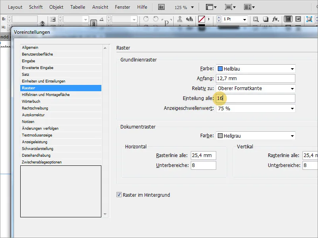Select Wörterbuch category
The height and width of the screenshot is (238, 318).
click(61, 102)
